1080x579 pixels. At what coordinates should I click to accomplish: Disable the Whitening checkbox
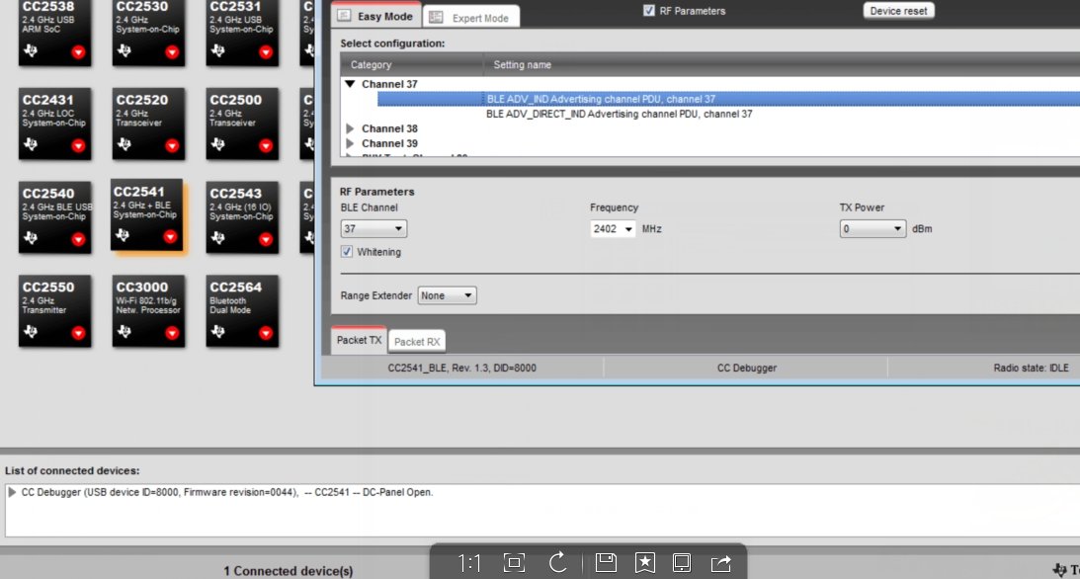pos(347,252)
